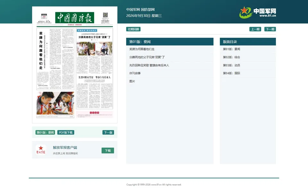Open article 分葬两地的父子兄弟"团聚"了
The height and width of the screenshot is (192, 308).
[x=147, y=57]
